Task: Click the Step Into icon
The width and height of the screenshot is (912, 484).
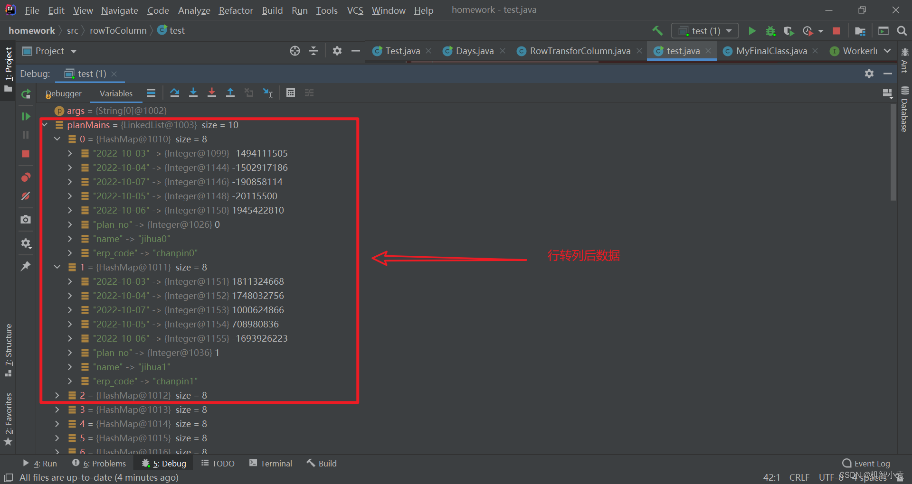Action: click(193, 93)
